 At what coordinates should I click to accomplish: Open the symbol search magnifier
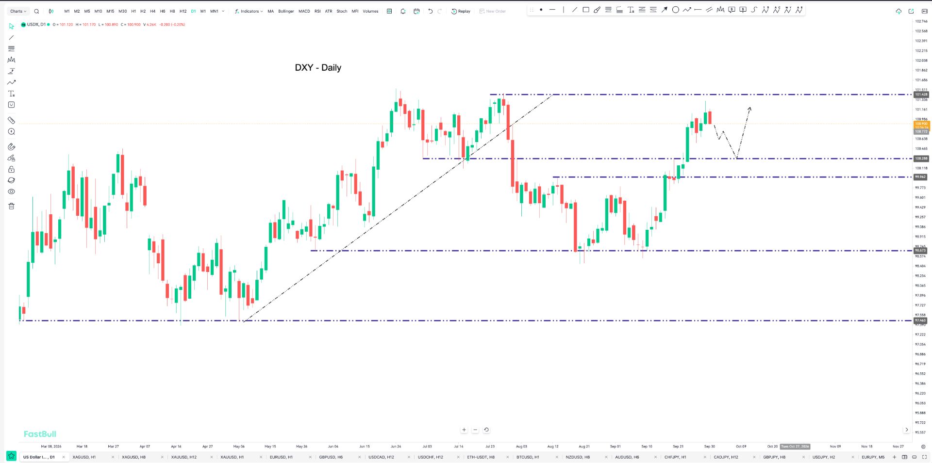click(x=36, y=11)
